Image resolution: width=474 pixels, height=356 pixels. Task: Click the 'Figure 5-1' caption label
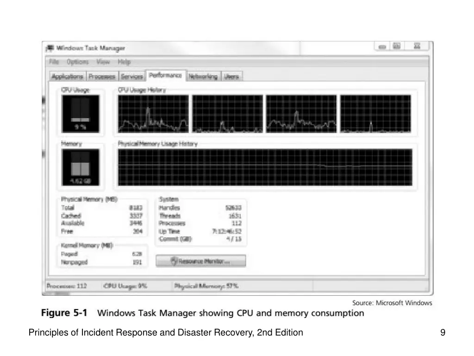(64, 313)
